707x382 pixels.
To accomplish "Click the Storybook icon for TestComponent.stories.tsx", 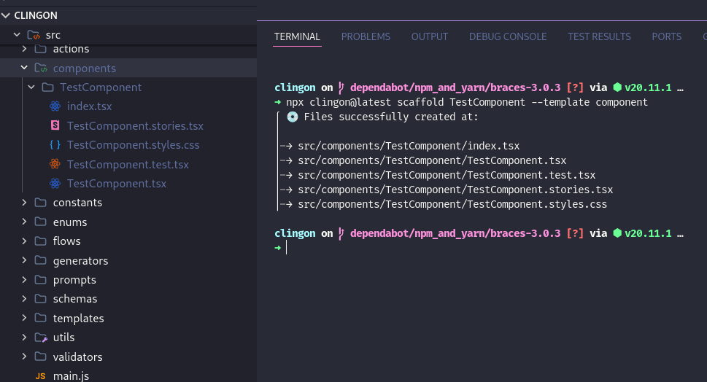I will tap(55, 125).
